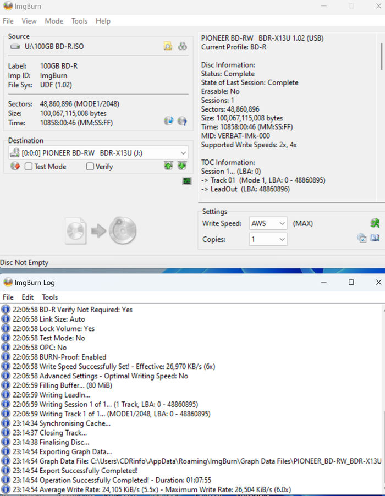
Task: Select the source path U:\100GB BD-R.ISO
Action: [x=54, y=47]
